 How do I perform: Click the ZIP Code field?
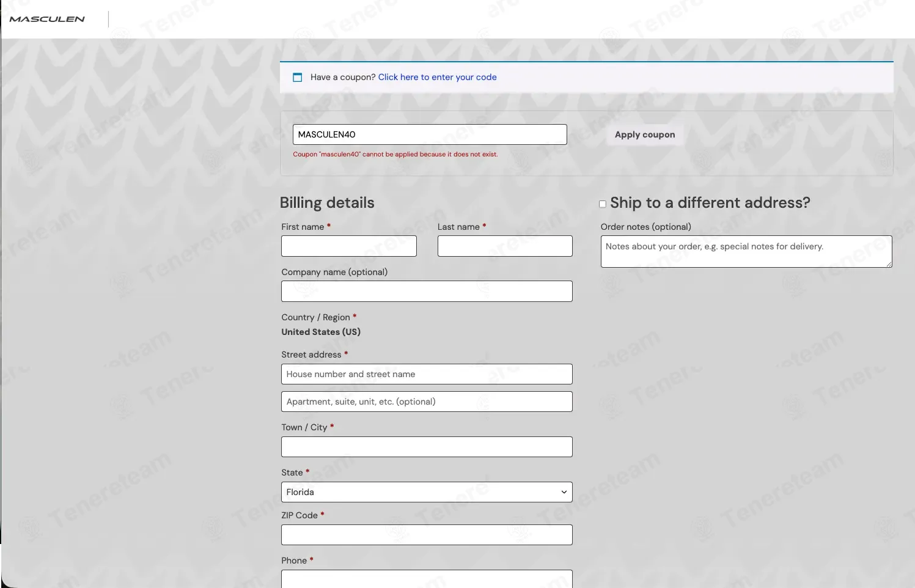(x=427, y=535)
